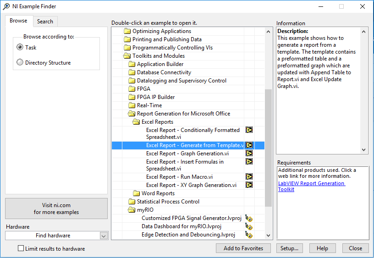The width and height of the screenshot is (374, 258).
Task: Select Excel Report - XY Graph Generation.vi
Action: pos(191,185)
